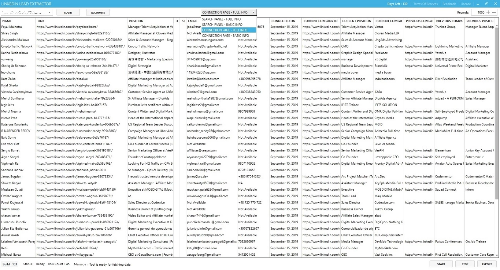Click the restore window icon
Screen dimensions: 500x270
tap(486, 4)
